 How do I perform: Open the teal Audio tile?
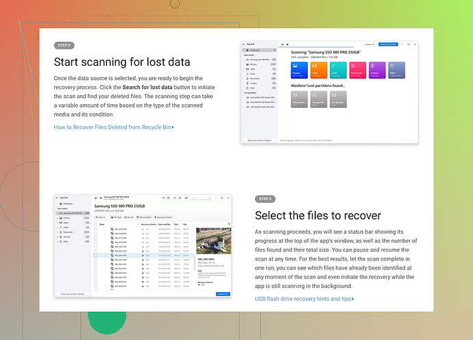click(338, 71)
